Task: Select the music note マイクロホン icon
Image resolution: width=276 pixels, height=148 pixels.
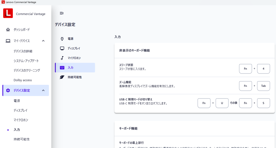Action: click(x=62, y=58)
